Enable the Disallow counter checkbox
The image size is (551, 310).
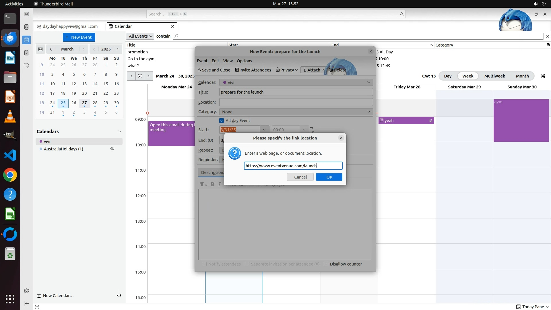pyautogui.click(x=326, y=264)
